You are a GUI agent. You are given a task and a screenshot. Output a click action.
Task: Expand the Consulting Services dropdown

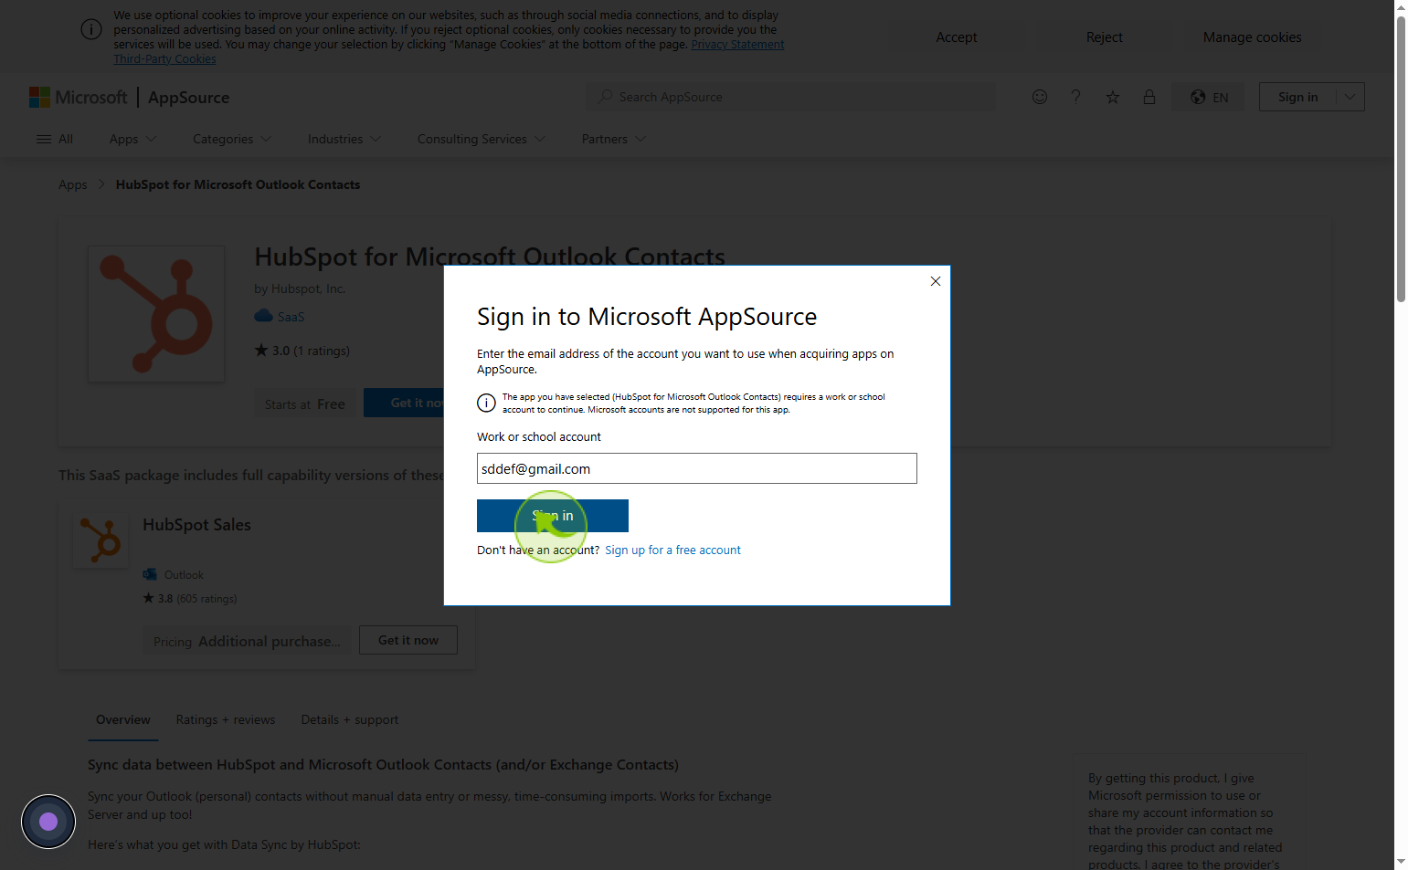pos(482,139)
